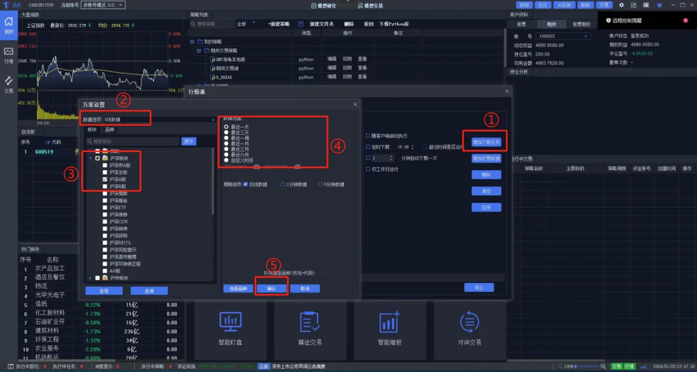This screenshot has width=697, height=372.
Task: Click the 增加扩展数据 button
Action: pyautogui.click(x=487, y=159)
